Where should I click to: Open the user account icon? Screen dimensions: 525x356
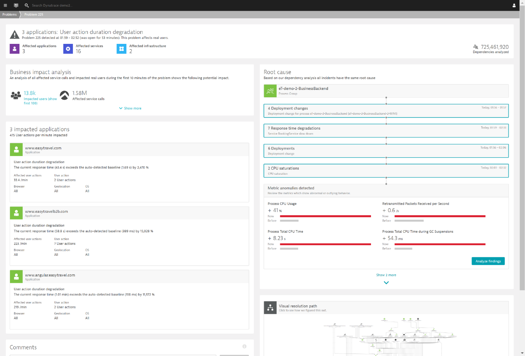coord(514,5)
